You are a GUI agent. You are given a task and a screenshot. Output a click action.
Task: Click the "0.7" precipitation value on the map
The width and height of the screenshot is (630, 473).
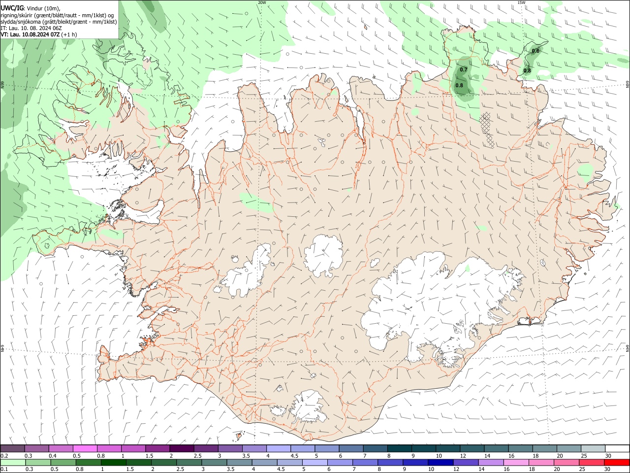tap(464, 69)
